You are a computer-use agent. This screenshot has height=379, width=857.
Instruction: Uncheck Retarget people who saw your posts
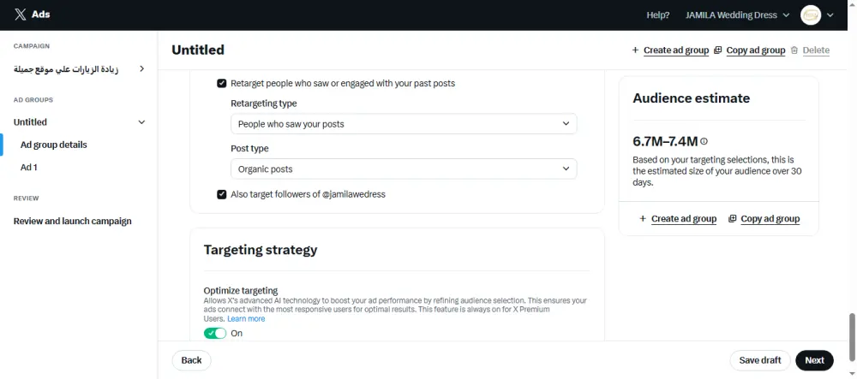pos(222,84)
